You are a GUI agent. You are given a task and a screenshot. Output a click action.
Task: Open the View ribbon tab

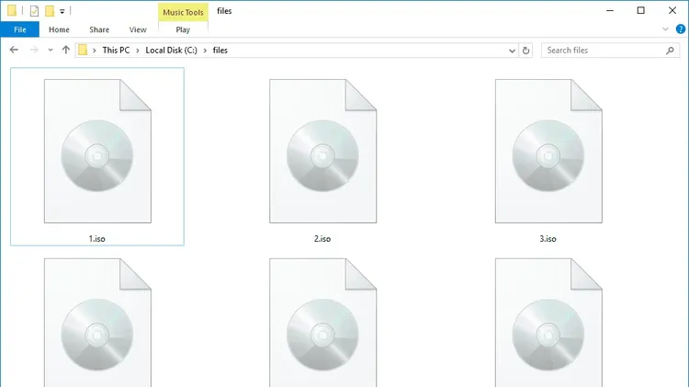click(x=138, y=29)
